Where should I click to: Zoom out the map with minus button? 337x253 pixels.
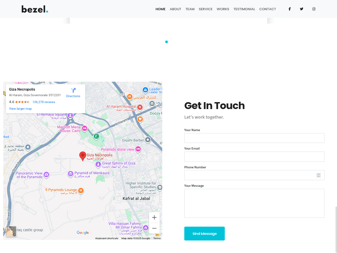tap(154, 228)
